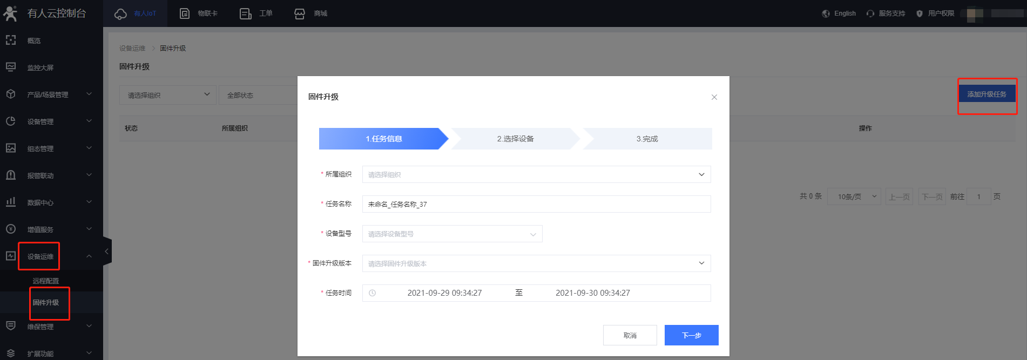Click the 商城 store icon
This screenshot has height=360, width=1027.
pyautogui.click(x=300, y=13)
